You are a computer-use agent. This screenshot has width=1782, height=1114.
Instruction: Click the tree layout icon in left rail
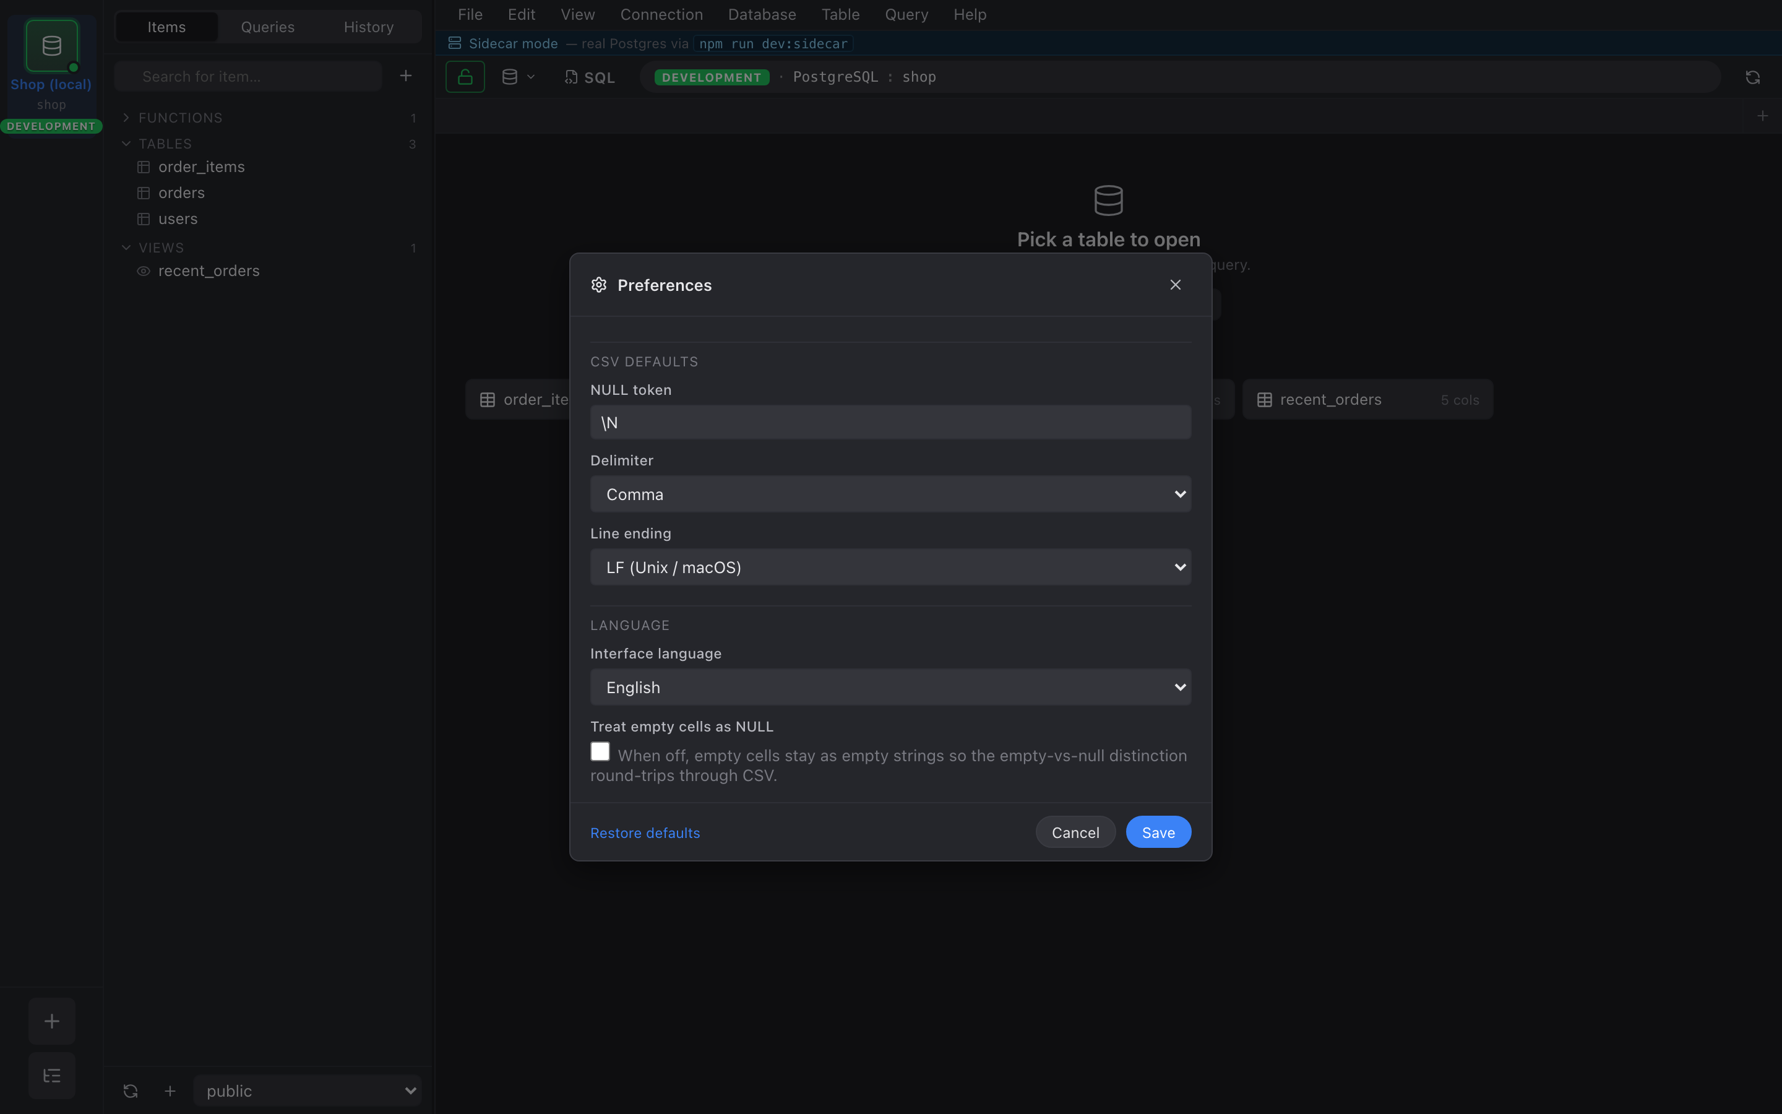51,1076
